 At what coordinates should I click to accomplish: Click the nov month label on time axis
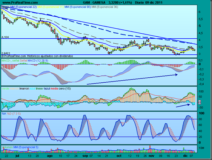click(152, 156)
